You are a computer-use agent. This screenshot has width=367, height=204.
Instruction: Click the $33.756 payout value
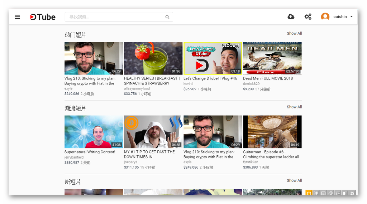(x=130, y=94)
